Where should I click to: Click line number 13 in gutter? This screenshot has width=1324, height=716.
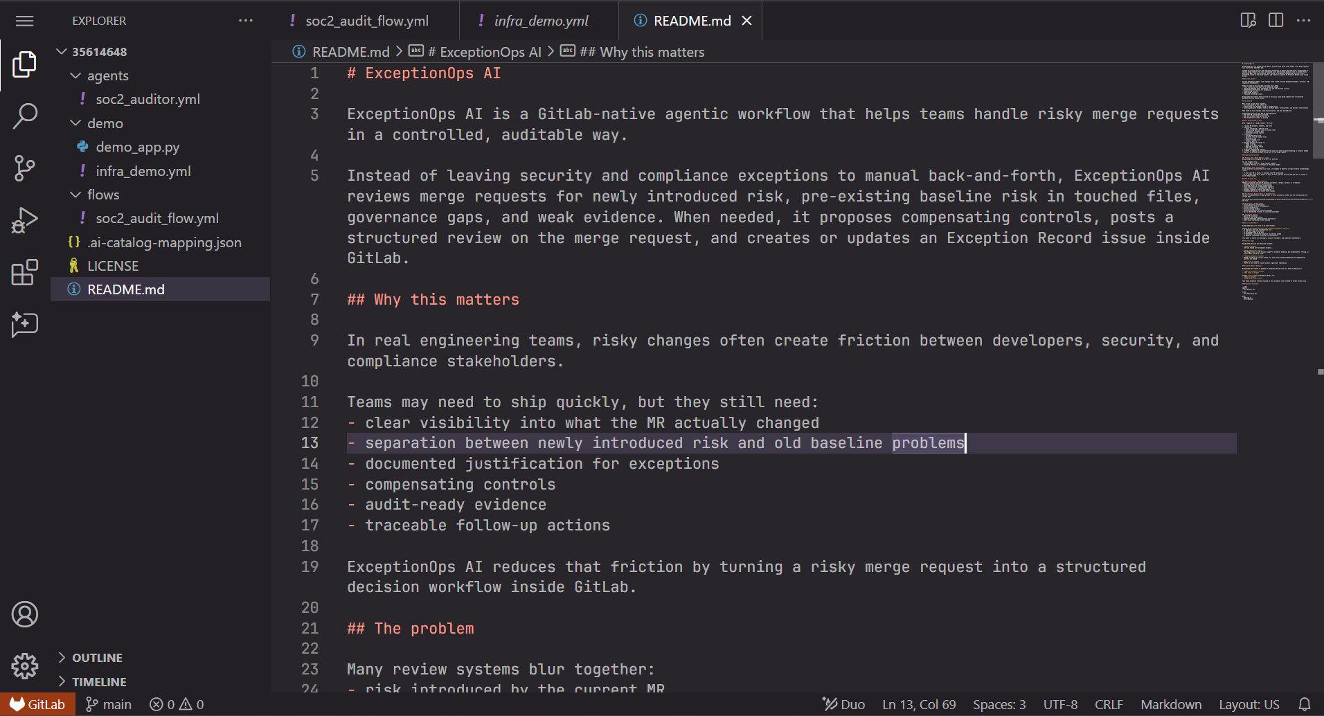(310, 443)
